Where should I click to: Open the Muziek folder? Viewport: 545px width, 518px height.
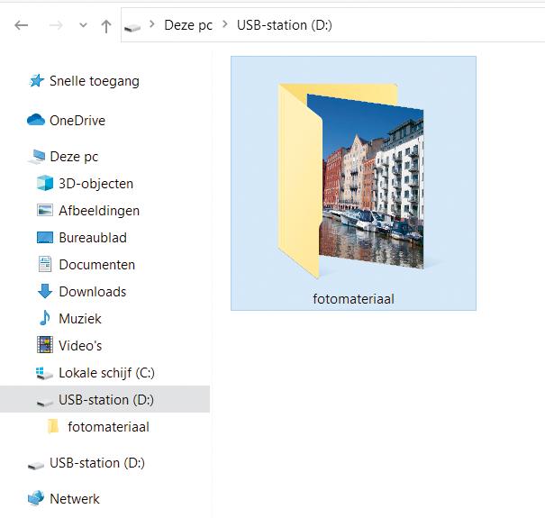[80, 318]
